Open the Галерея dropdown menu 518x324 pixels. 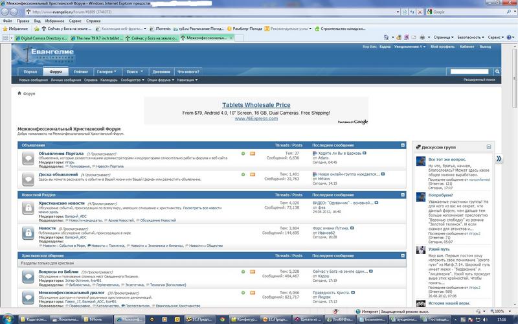106,71
